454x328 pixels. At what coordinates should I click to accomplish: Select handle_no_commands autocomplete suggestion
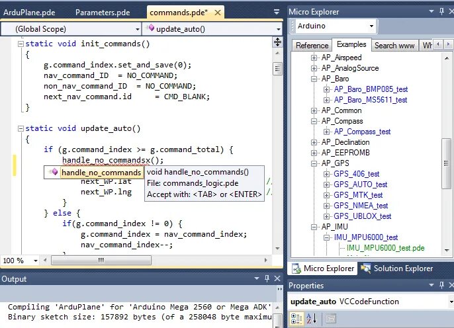(x=101, y=173)
